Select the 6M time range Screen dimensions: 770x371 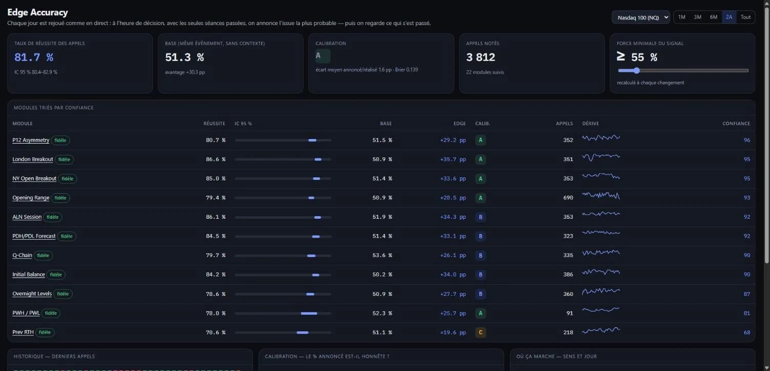tap(713, 17)
